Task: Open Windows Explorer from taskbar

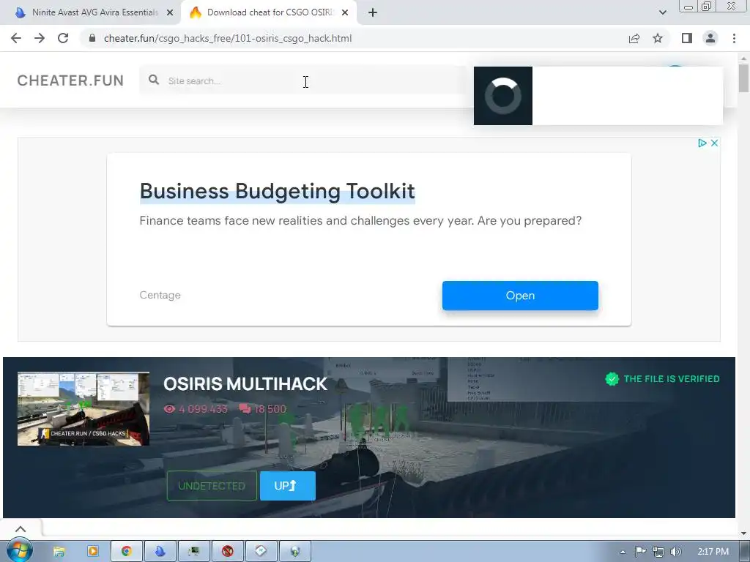Action: coord(59,552)
